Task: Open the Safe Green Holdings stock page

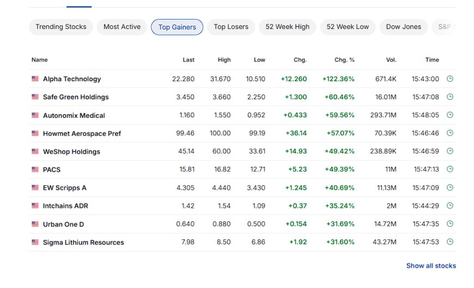Action: point(76,97)
